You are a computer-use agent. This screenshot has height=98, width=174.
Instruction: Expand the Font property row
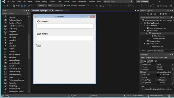pyautogui.click(x=141, y=72)
